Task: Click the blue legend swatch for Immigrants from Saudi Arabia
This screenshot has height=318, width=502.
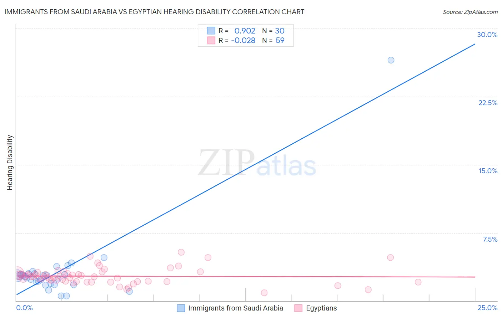Action: click(181, 308)
